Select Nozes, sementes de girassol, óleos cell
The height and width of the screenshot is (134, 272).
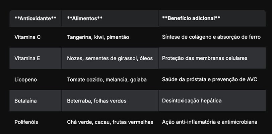point(110,58)
